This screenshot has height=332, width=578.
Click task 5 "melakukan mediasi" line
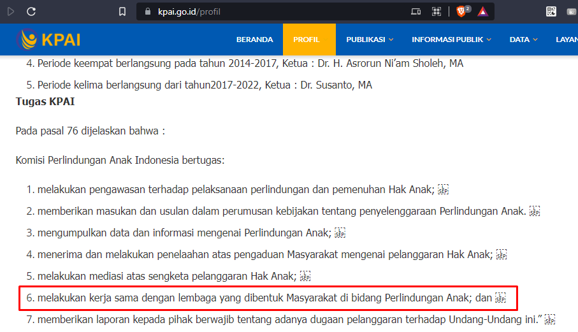pos(168,277)
